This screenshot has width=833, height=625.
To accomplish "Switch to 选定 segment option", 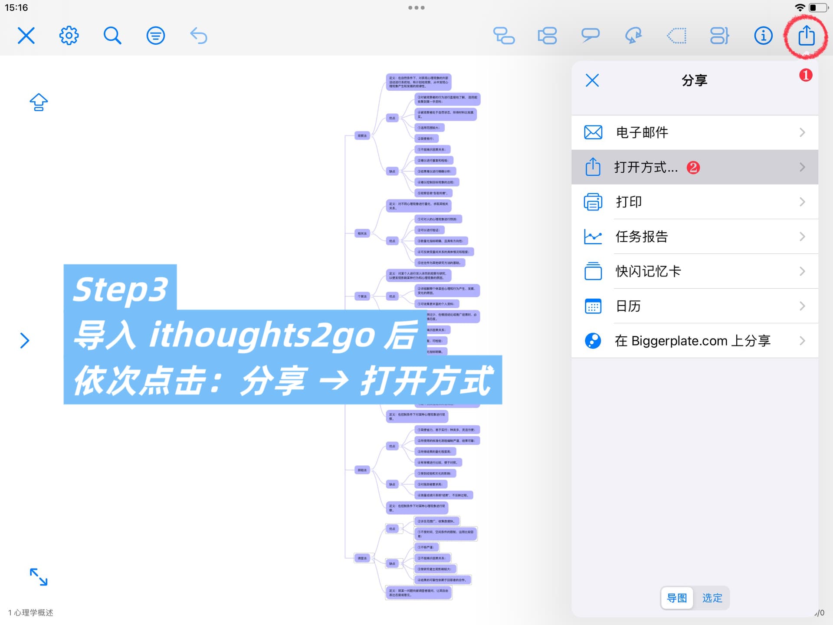I will [712, 598].
